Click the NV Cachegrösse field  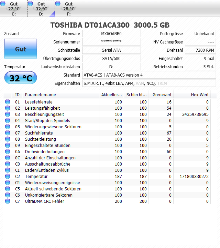200,42
